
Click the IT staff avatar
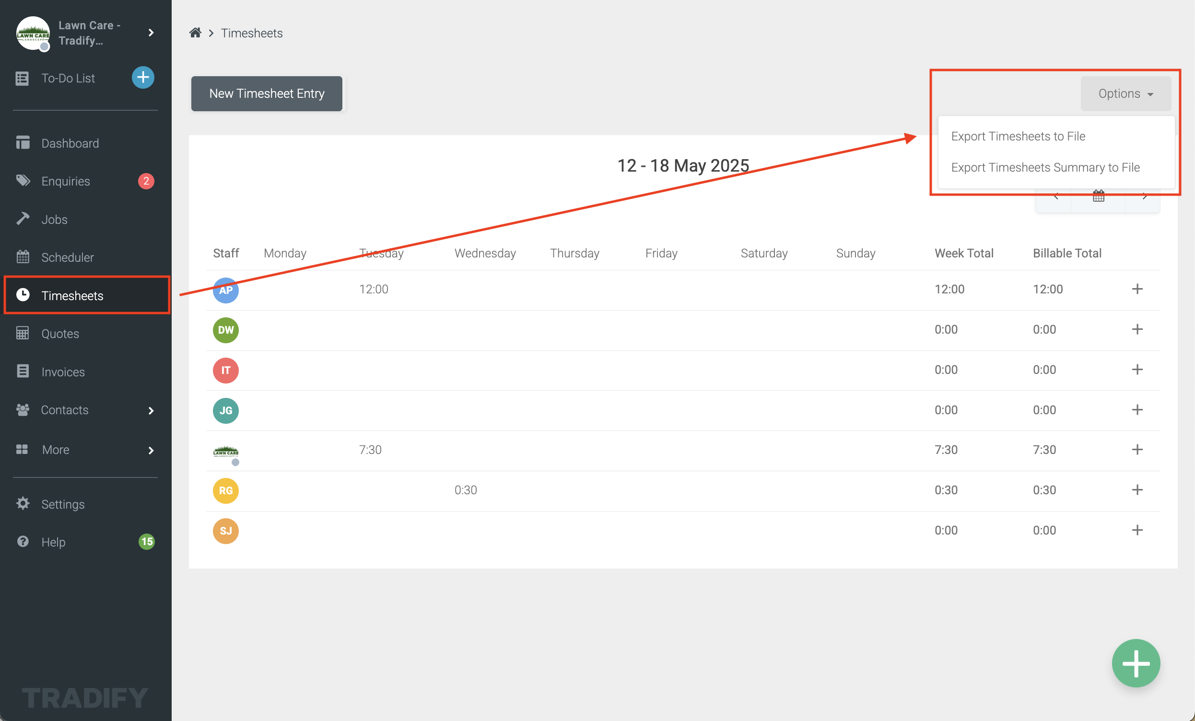coord(225,371)
